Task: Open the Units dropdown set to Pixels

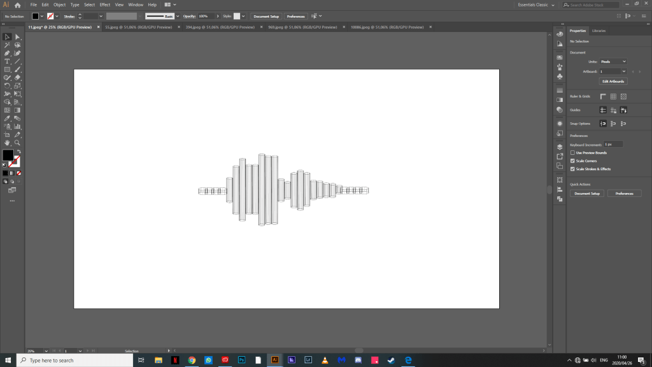Action: click(613, 61)
